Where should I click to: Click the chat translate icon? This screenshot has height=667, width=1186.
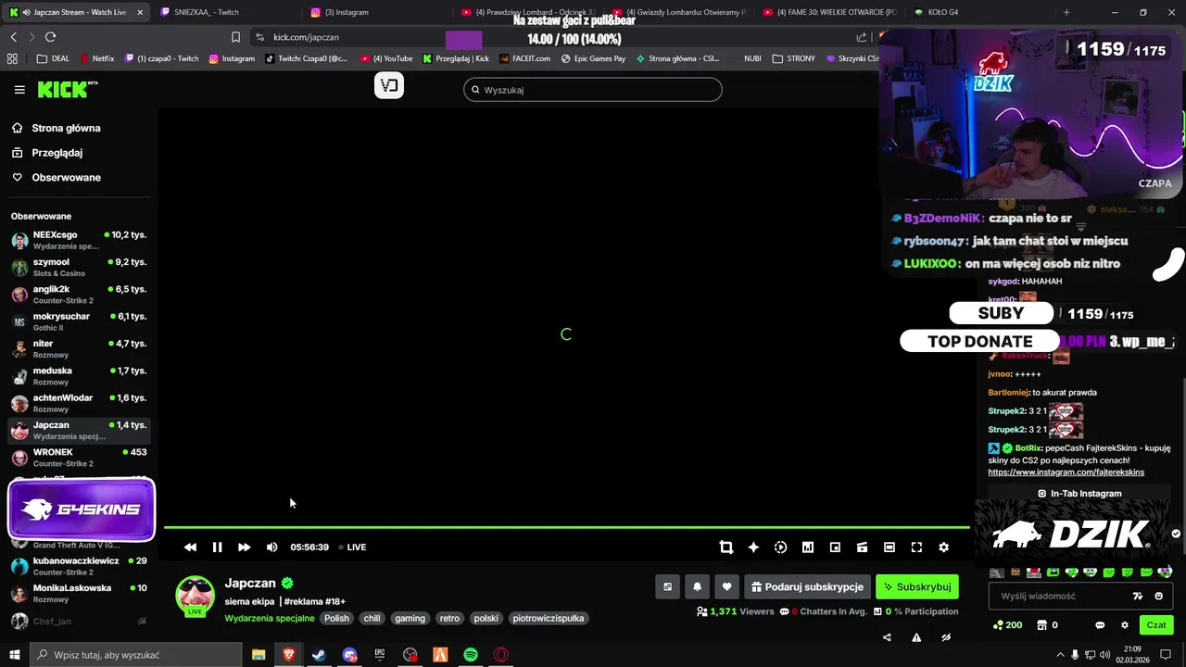(1138, 596)
